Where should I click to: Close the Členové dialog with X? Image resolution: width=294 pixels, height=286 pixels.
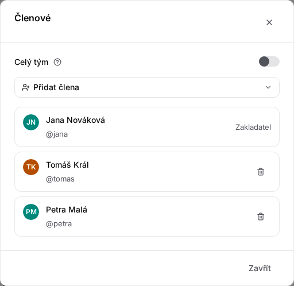(269, 22)
